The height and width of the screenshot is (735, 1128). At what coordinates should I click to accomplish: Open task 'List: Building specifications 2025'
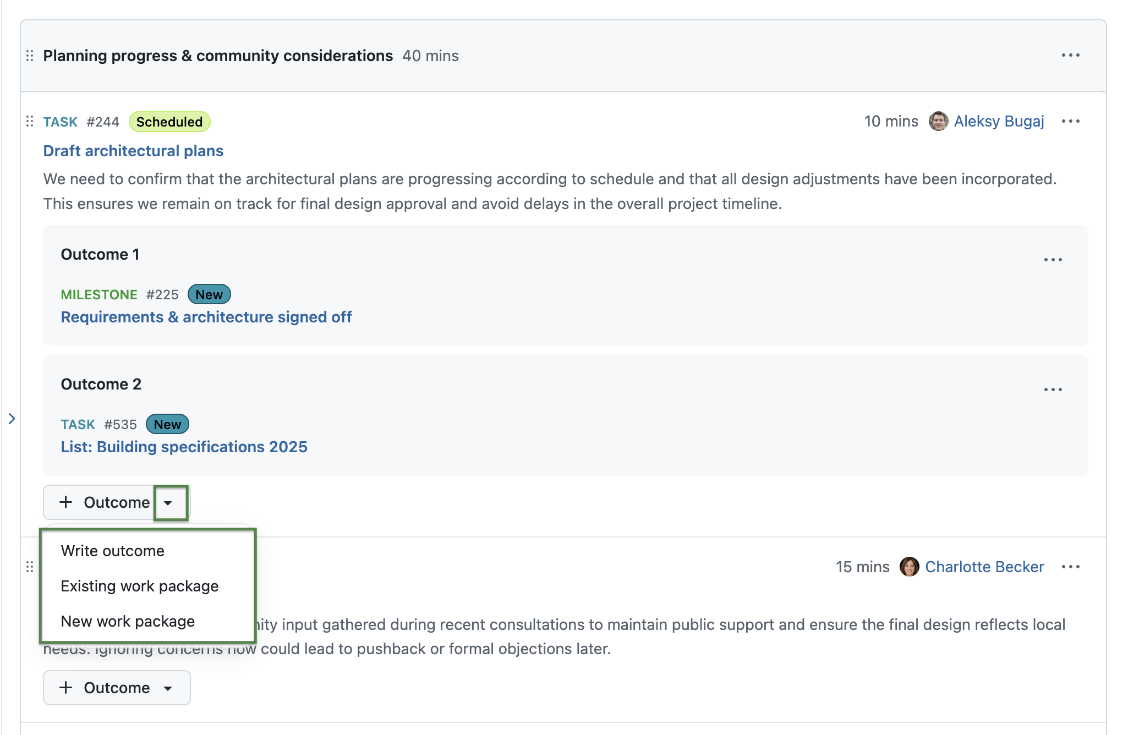point(184,447)
